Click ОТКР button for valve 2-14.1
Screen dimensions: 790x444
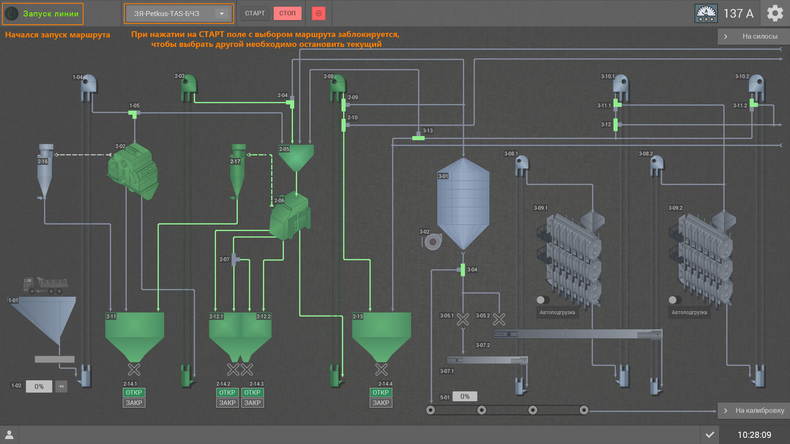pyautogui.click(x=134, y=393)
